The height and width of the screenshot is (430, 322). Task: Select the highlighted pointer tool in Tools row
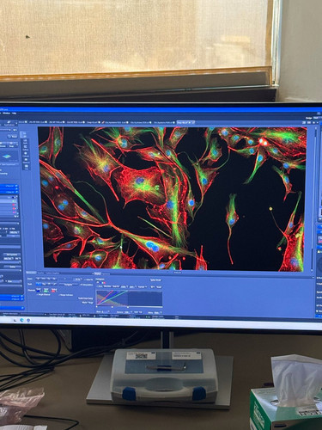pos(38,284)
